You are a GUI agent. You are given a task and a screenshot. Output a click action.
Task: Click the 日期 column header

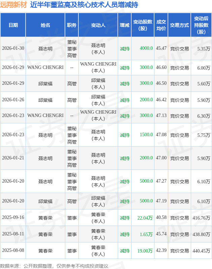pyautogui.click(x=13, y=25)
